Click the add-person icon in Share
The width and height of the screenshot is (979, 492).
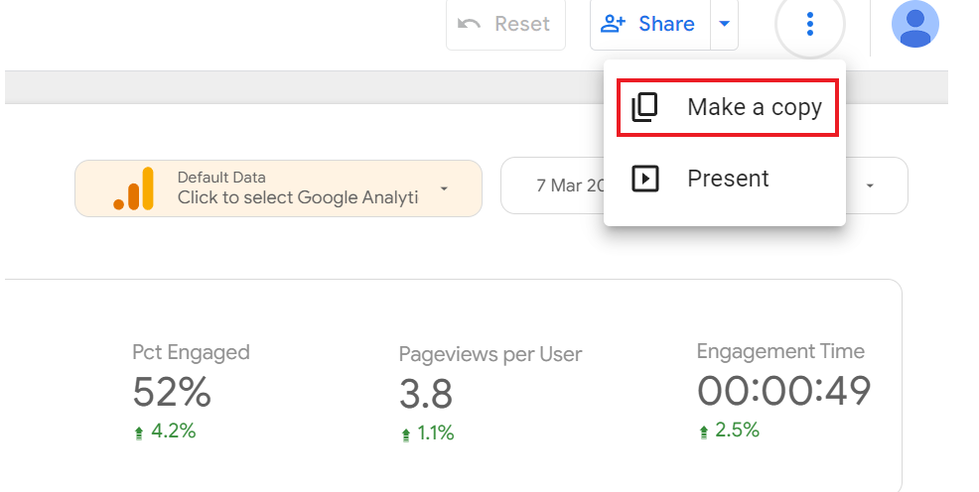613,25
